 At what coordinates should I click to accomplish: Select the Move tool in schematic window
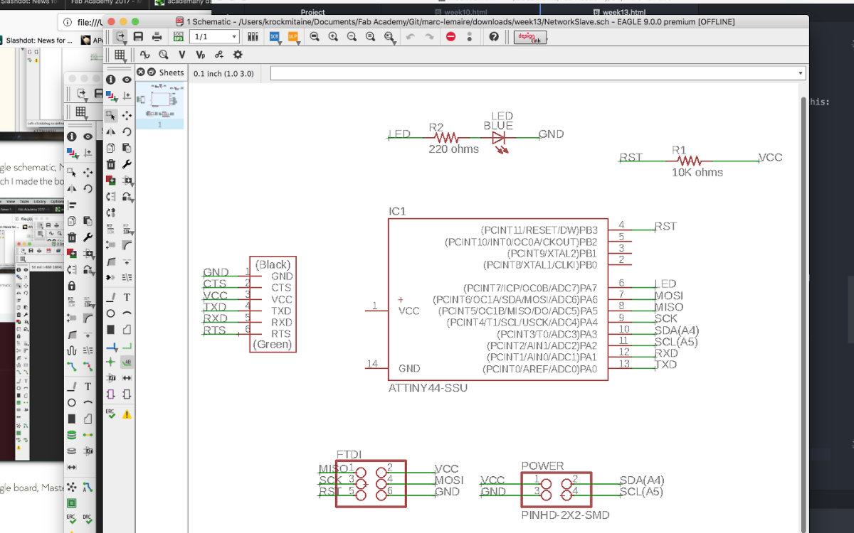127,114
